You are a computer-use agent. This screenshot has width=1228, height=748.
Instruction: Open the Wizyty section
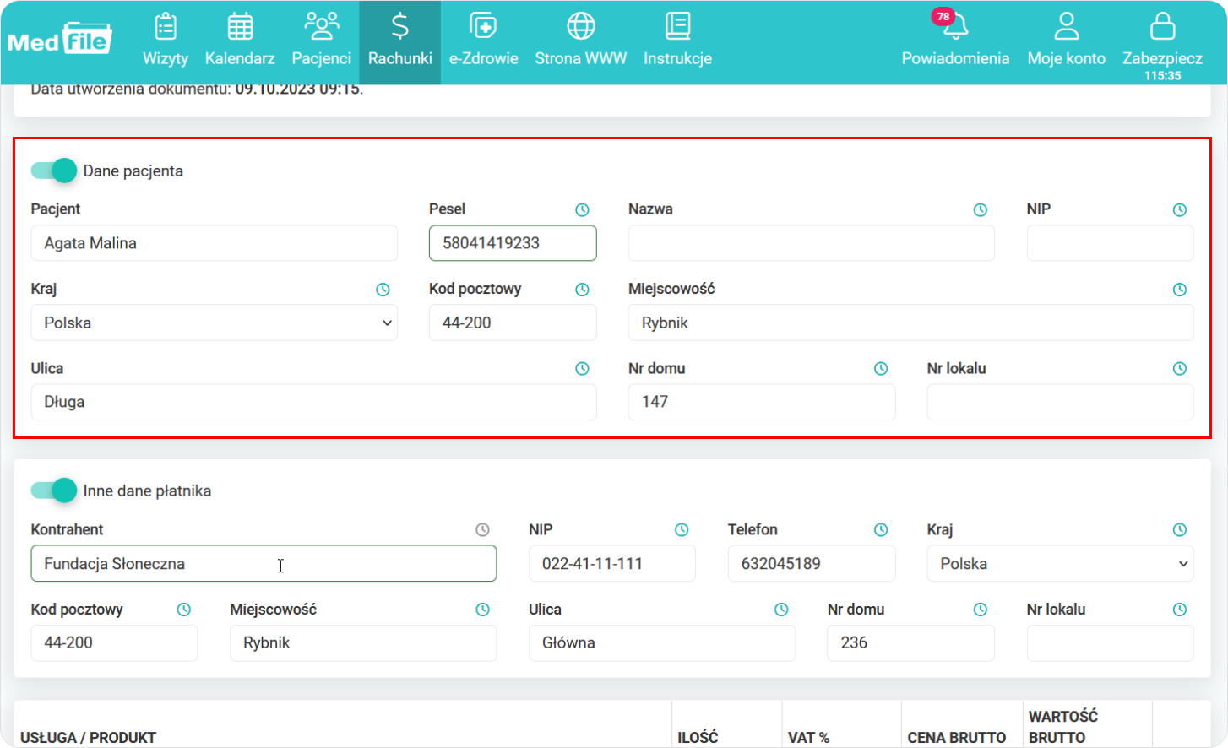coord(166,41)
